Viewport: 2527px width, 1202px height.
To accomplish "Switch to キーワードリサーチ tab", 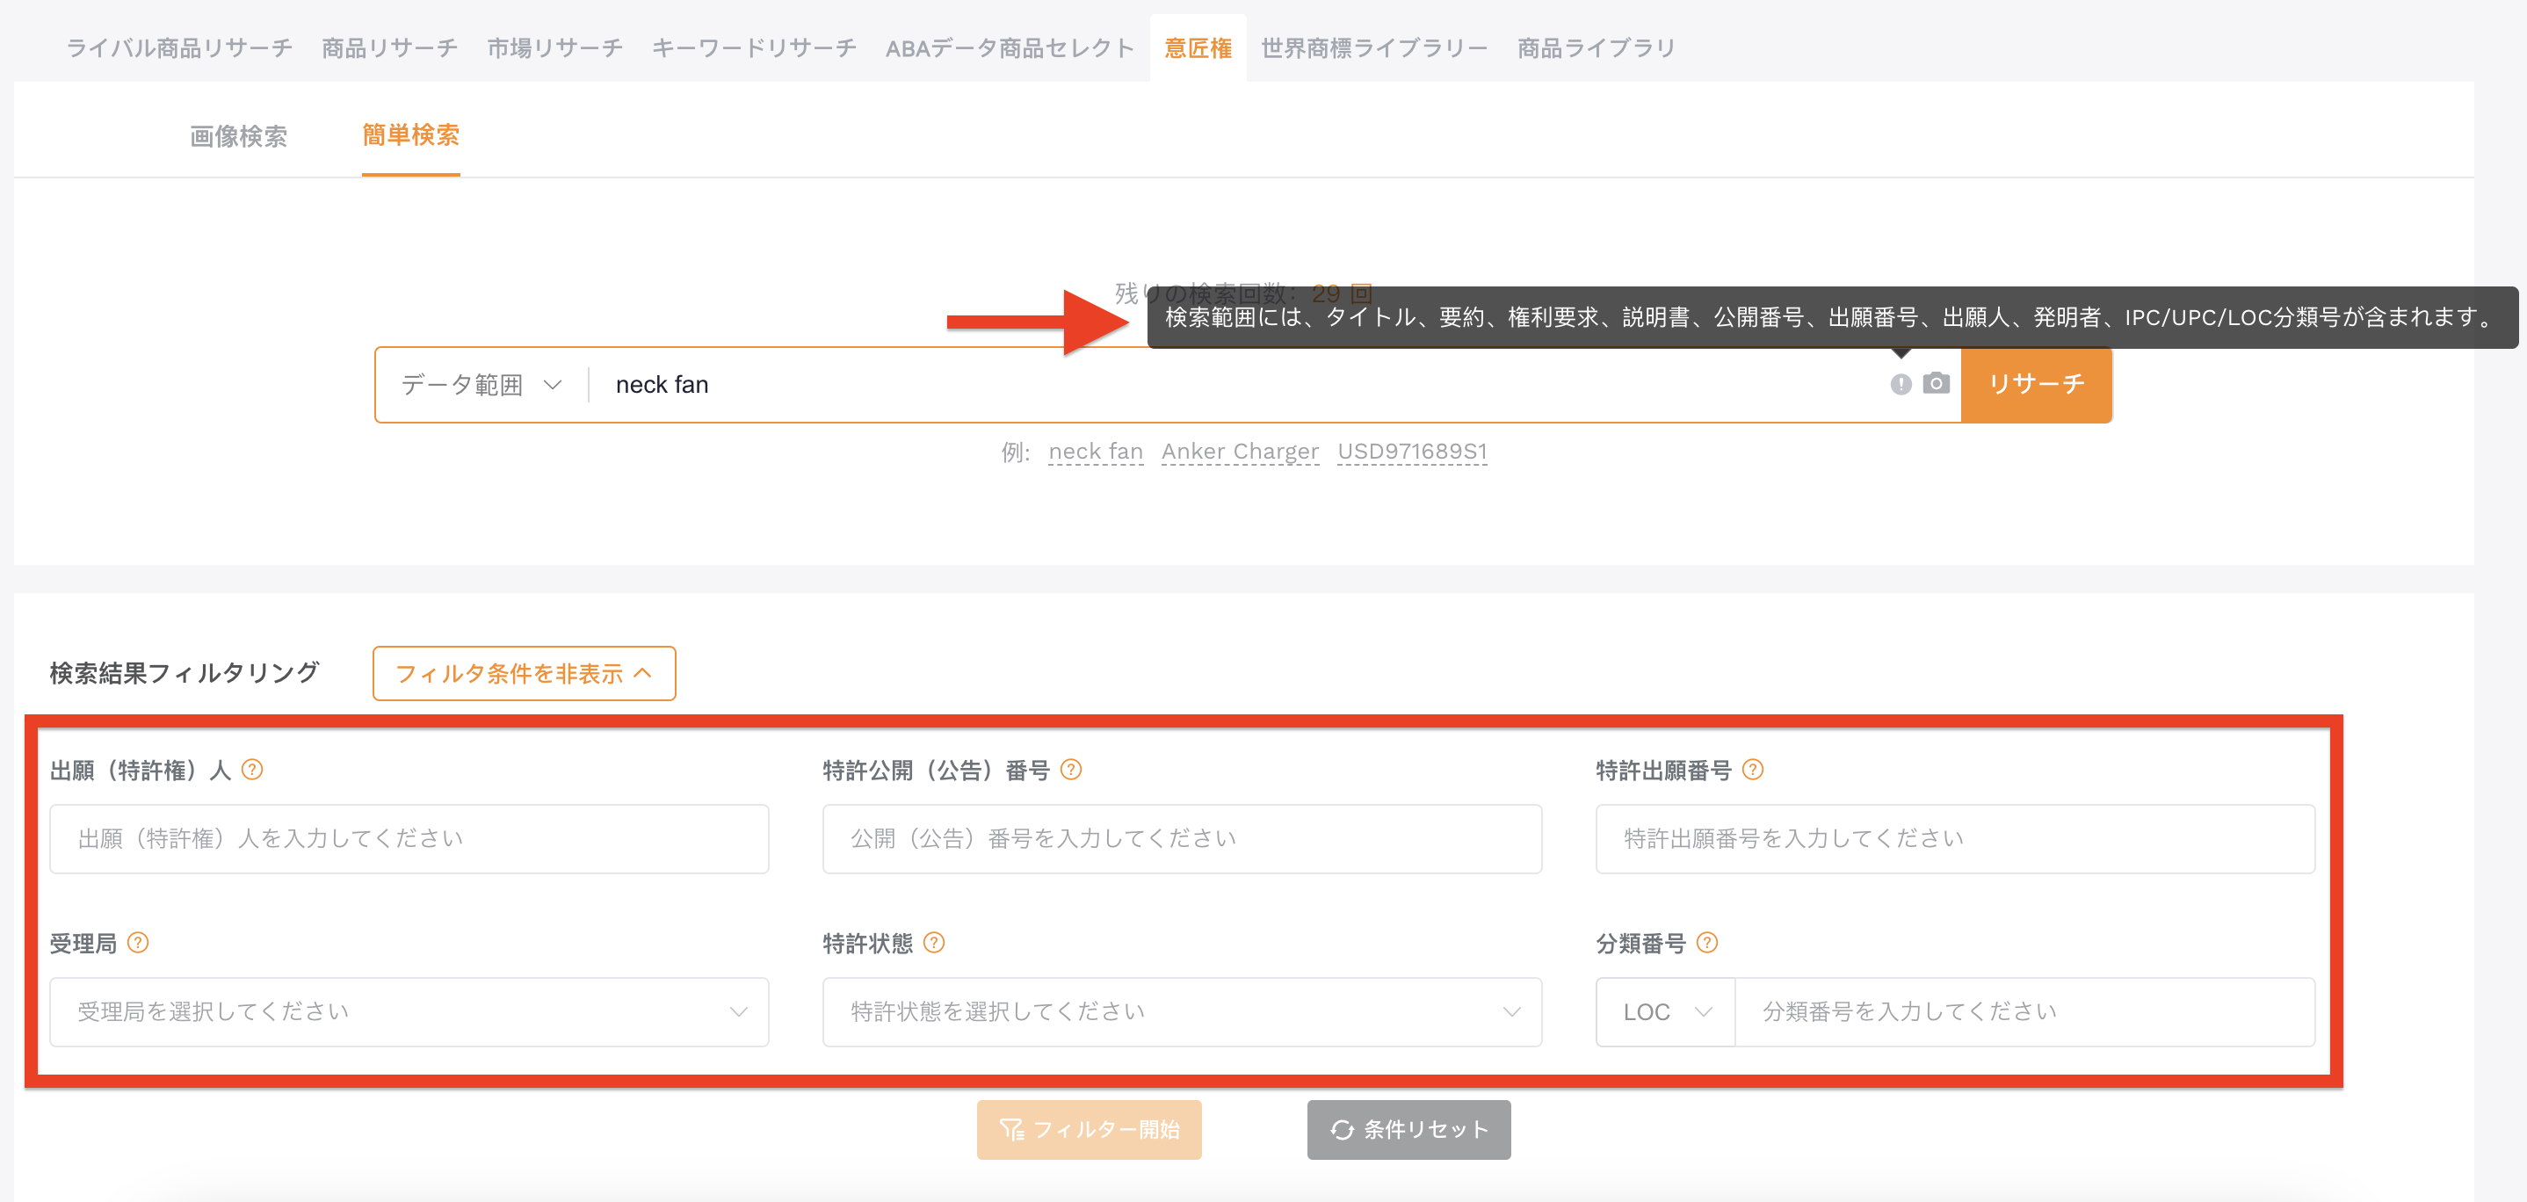I will click(x=753, y=47).
